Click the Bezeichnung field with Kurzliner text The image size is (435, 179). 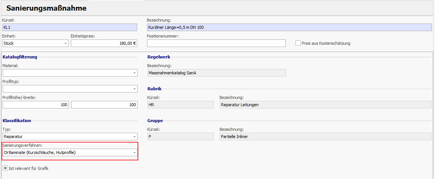point(289,27)
